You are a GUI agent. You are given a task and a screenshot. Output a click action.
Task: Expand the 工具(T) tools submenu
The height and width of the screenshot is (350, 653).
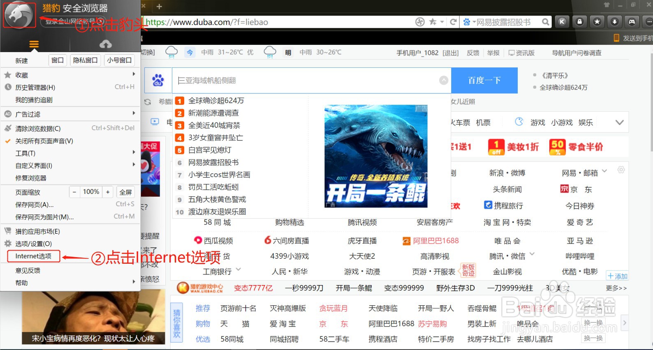point(70,153)
